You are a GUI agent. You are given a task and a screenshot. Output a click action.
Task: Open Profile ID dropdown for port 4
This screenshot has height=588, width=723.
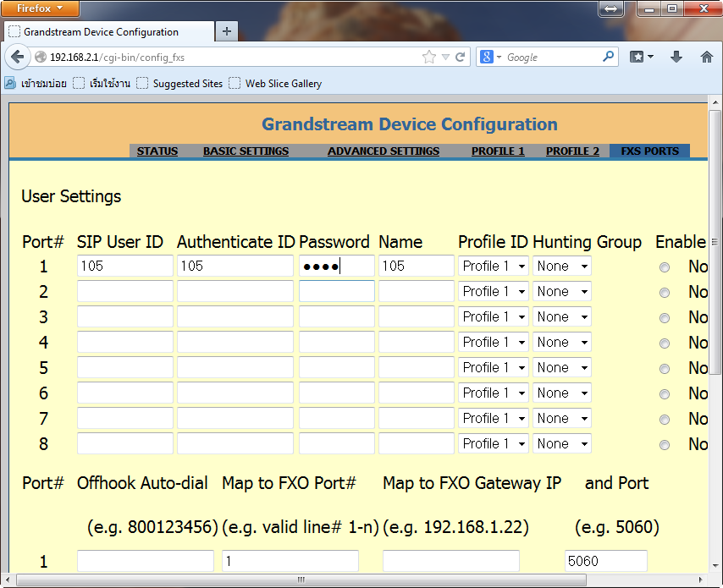tap(494, 342)
